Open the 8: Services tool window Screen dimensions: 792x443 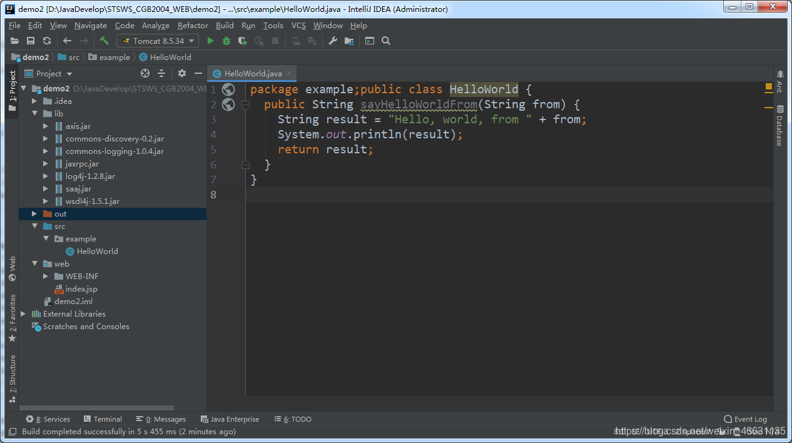point(48,419)
